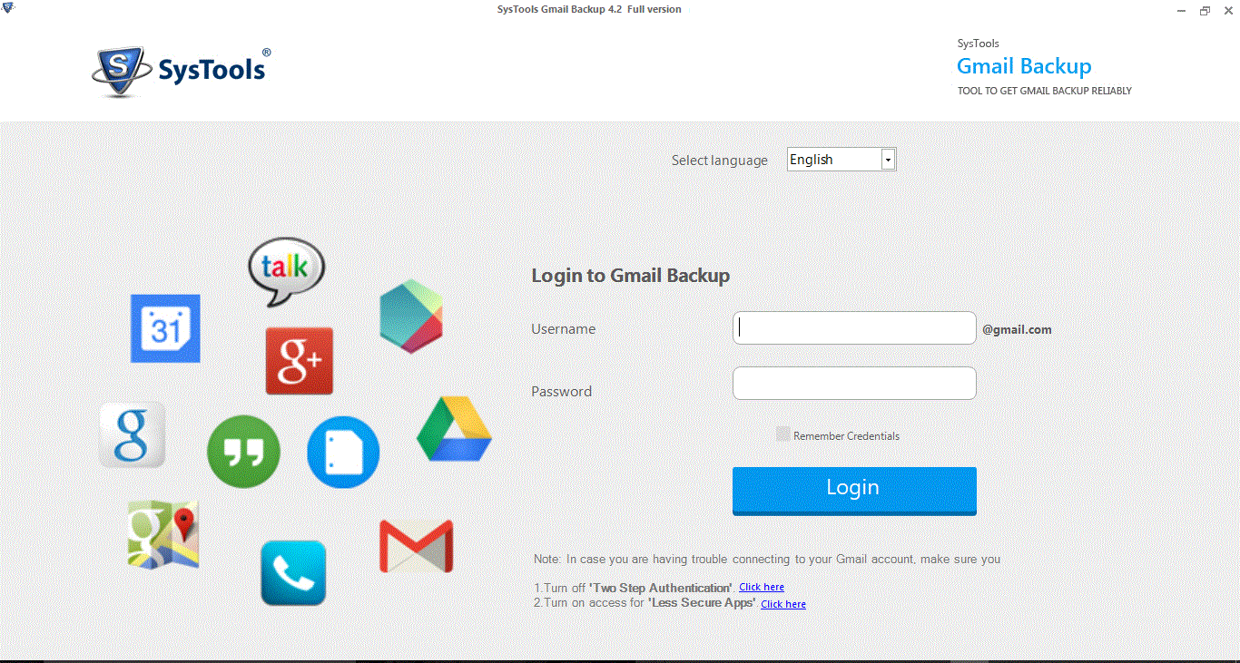
Task: Click the Google Hangouts green quote icon
Action: point(243,452)
